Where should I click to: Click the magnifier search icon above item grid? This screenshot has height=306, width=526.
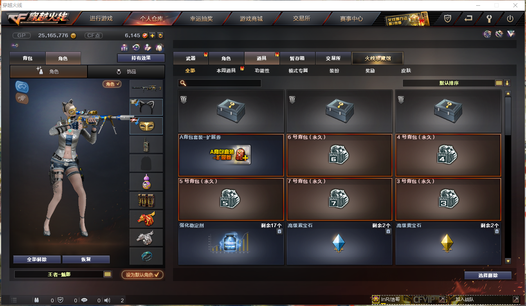coord(183,83)
